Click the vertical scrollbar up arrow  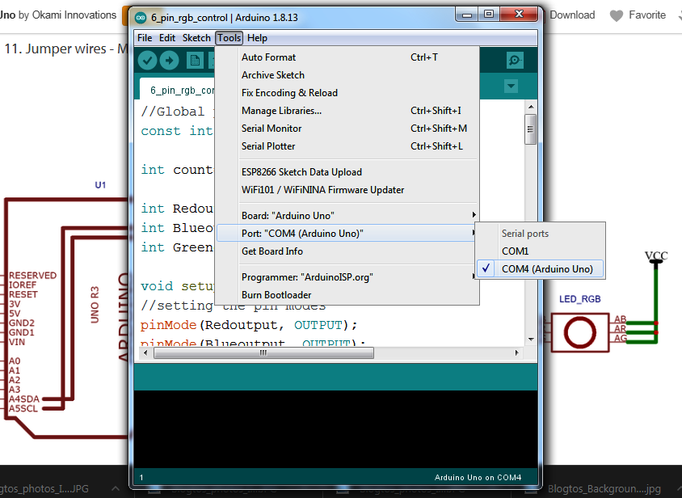(531, 107)
